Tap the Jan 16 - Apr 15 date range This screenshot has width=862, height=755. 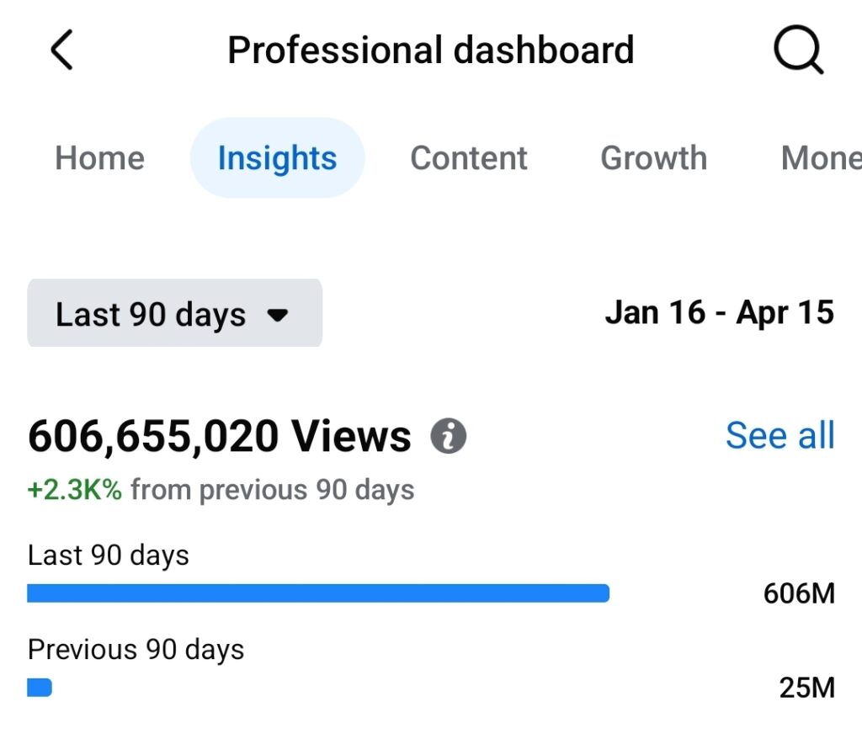pos(719,313)
